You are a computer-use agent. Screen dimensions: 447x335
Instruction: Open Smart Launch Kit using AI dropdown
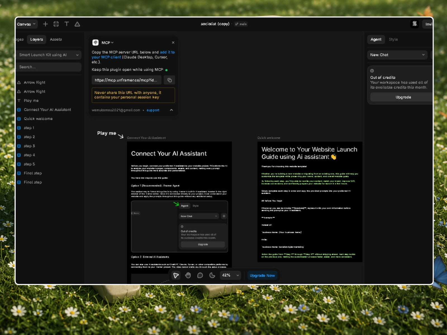click(48, 55)
